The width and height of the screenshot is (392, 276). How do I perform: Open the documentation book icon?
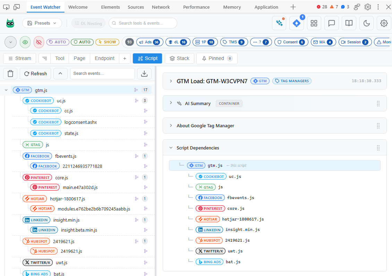[349, 23]
